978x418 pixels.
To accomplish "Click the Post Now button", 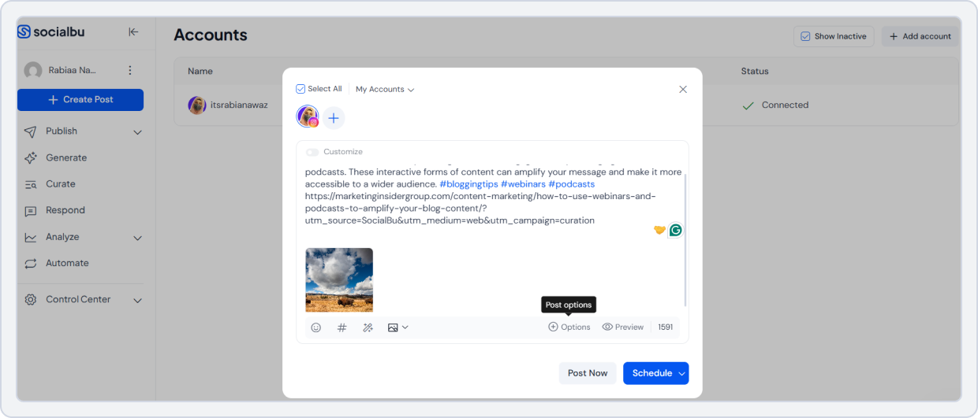I will pyautogui.click(x=588, y=373).
